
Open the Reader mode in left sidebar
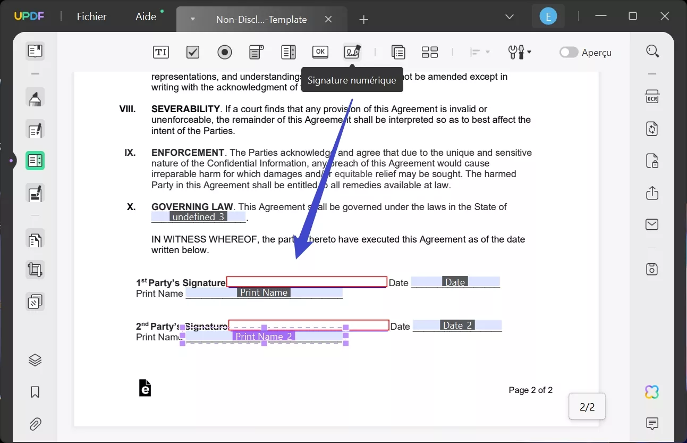[x=35, y=52]
